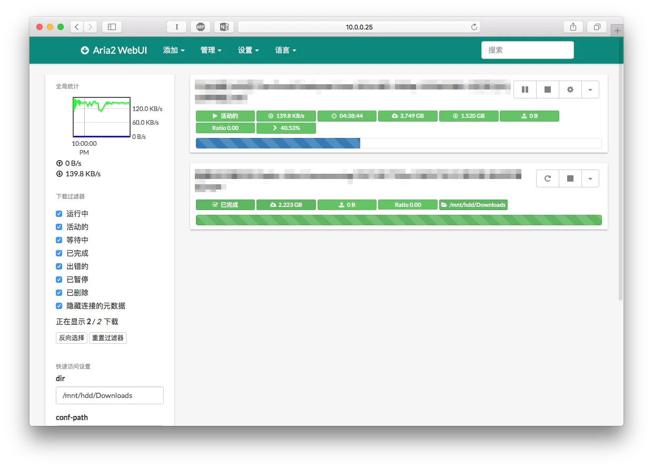Click the 重置过滤器 button
The width and height of the screenshot is (653, 468).
pos(107,338)
